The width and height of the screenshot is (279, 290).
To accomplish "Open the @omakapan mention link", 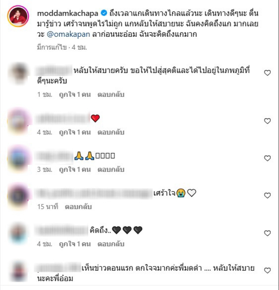I will pyautogui.click(x=68, y=34).
